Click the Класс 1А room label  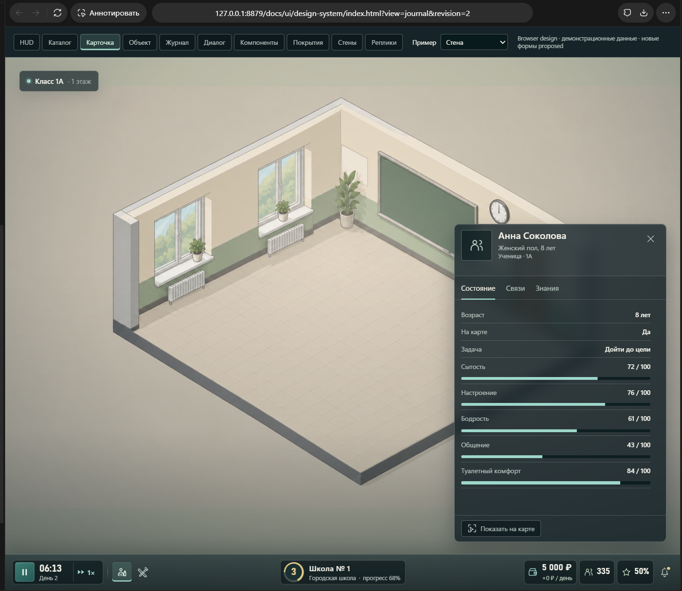59,81
